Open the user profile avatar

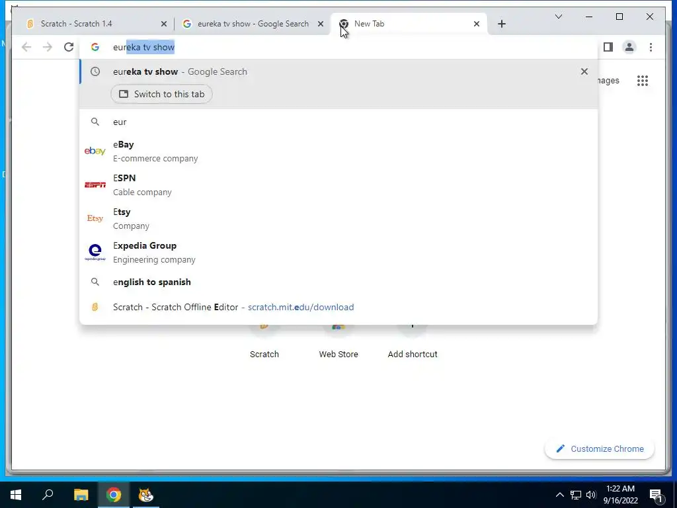tap(629, 47)
